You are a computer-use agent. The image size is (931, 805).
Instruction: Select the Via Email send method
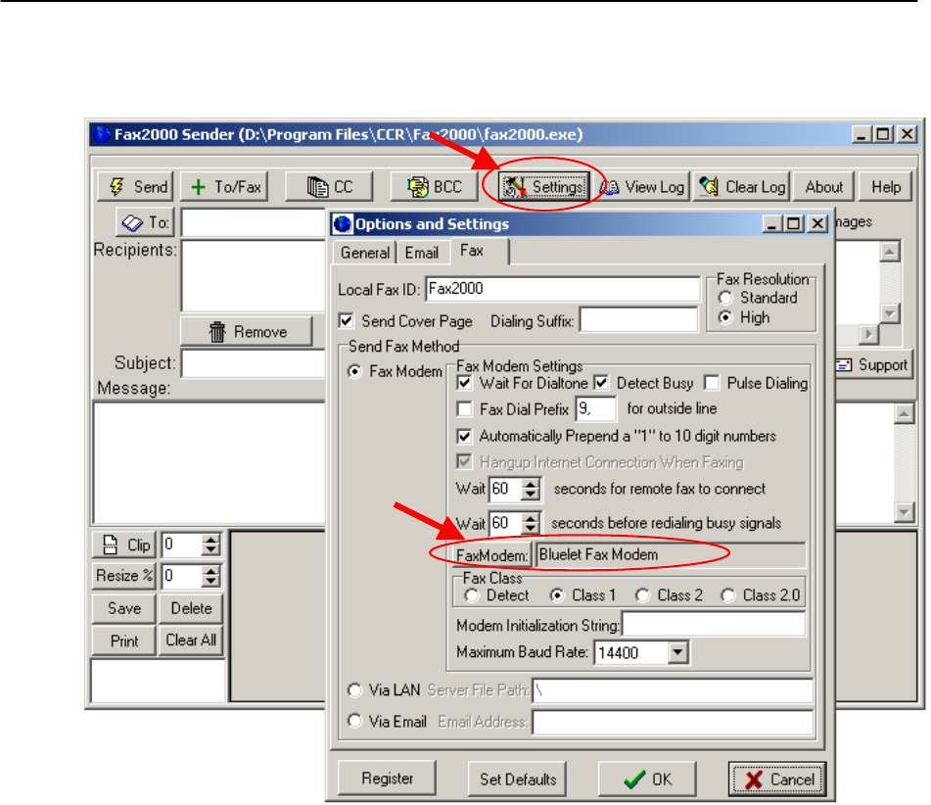tap(354, 721)
